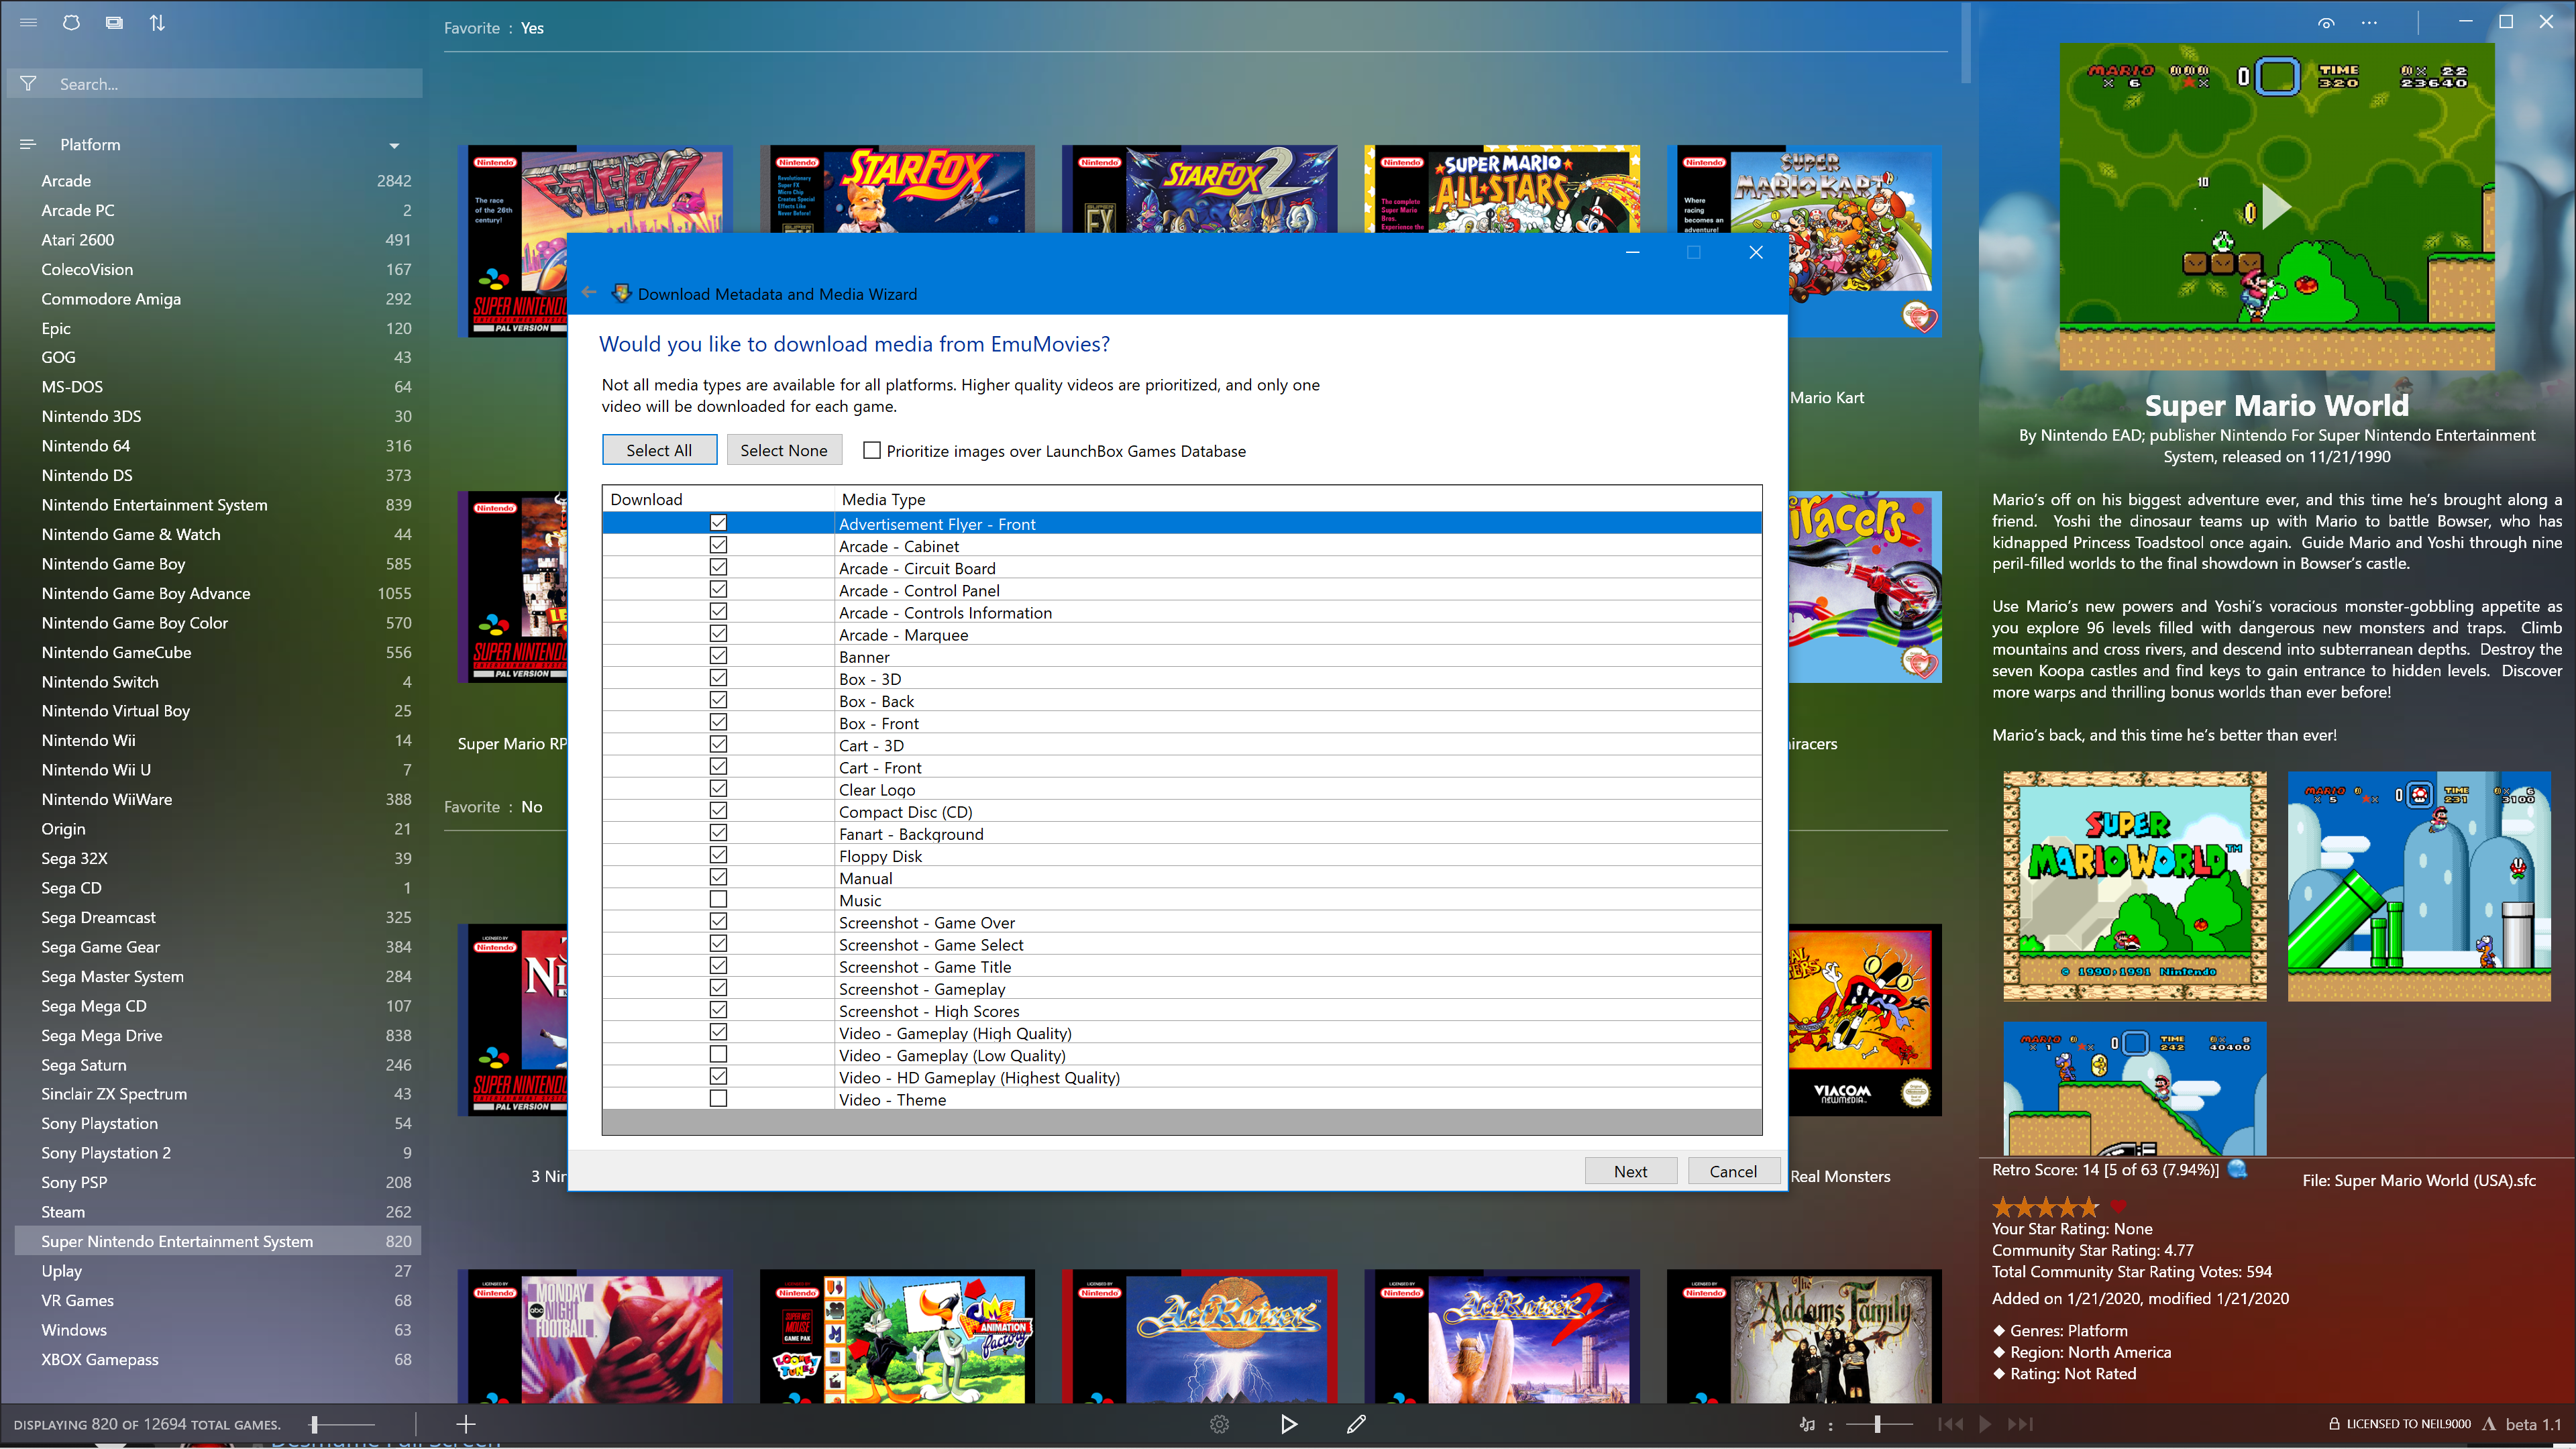Play the Super Mario World video preview
Screen dimensions: 2576x1449
2276,207
